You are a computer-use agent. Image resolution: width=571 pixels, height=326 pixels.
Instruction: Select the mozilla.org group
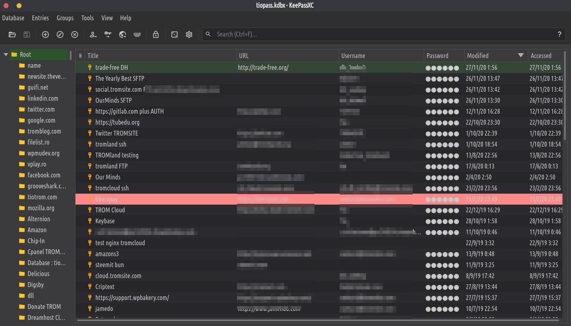(x=41, y=208)
